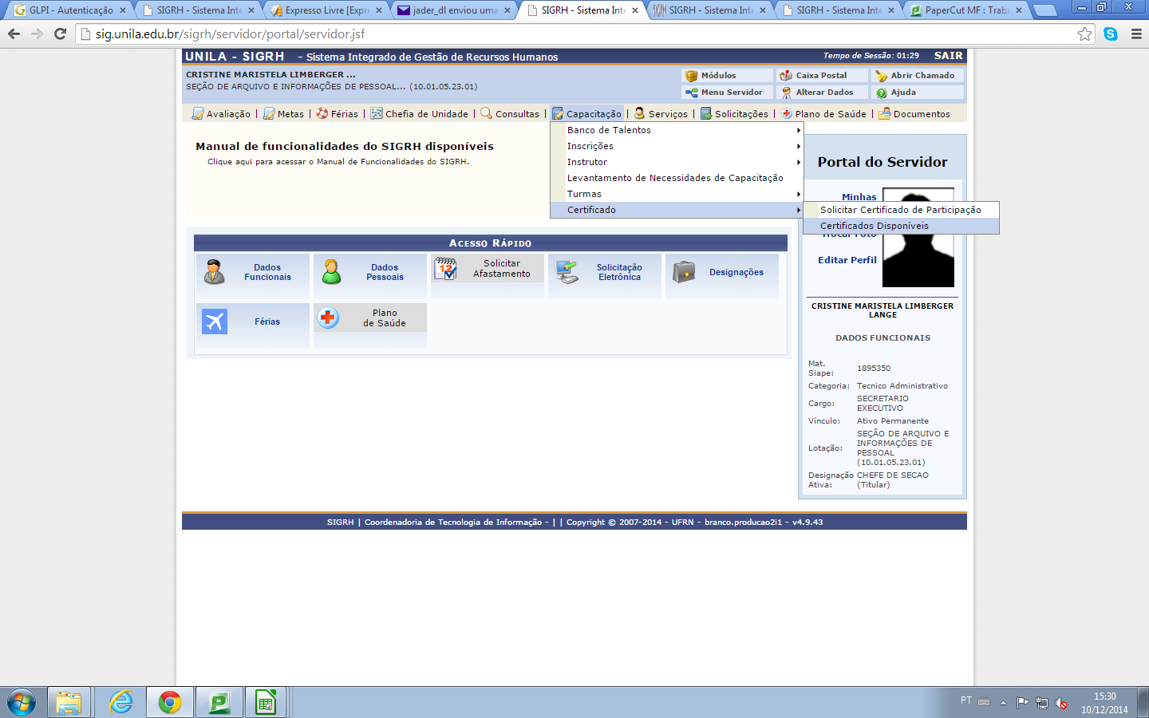Switch to Expresso Livre tab
Viewport: 1149px width, 718px height.
tap(326, 10)
